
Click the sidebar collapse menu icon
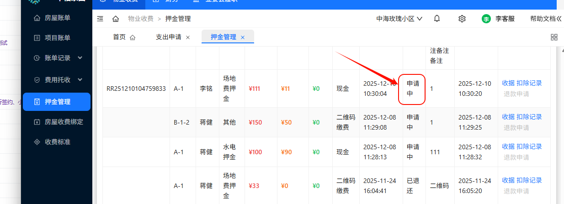click(x=100, y=19)
